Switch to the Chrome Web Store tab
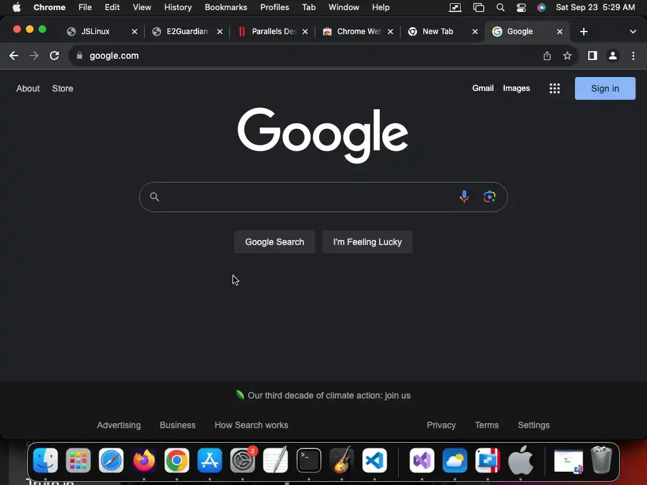647x485 pixels. [x=358, y=32]
